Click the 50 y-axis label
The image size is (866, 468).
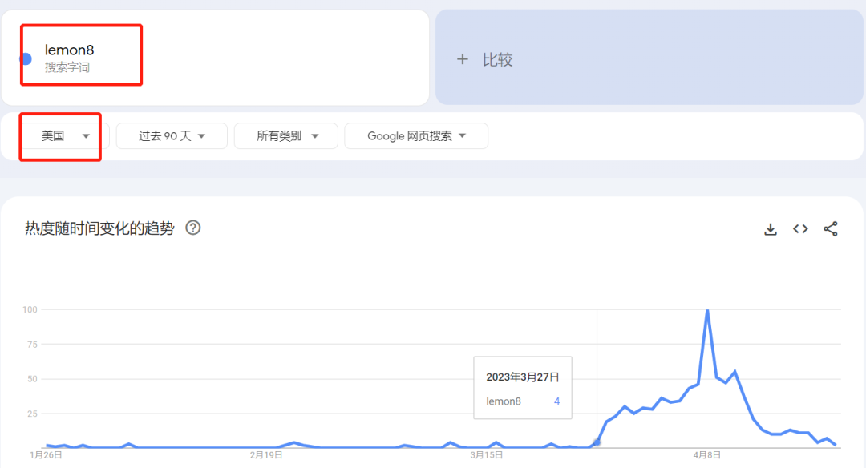(x=32, y=379)
